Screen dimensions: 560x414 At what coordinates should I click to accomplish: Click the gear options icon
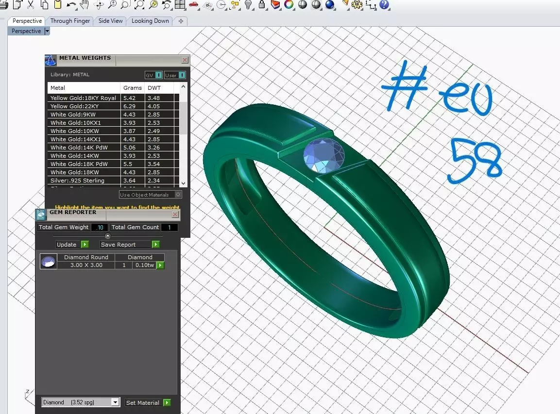(x=357, y=4)
